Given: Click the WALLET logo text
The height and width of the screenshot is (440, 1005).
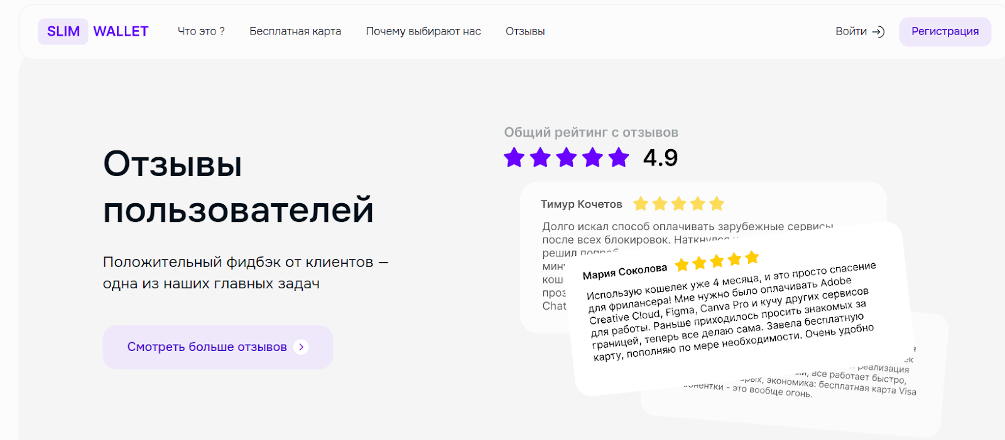Looking at the screenshot, I should pyautogui.click(x=121, y=31).
